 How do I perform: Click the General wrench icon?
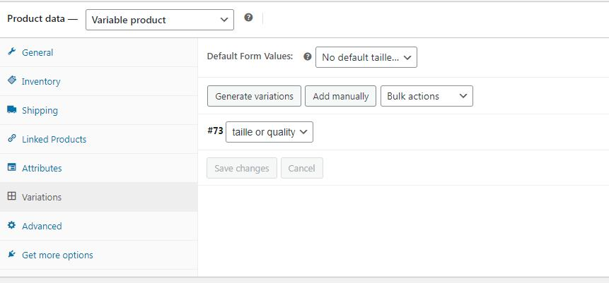coord(11,52)
